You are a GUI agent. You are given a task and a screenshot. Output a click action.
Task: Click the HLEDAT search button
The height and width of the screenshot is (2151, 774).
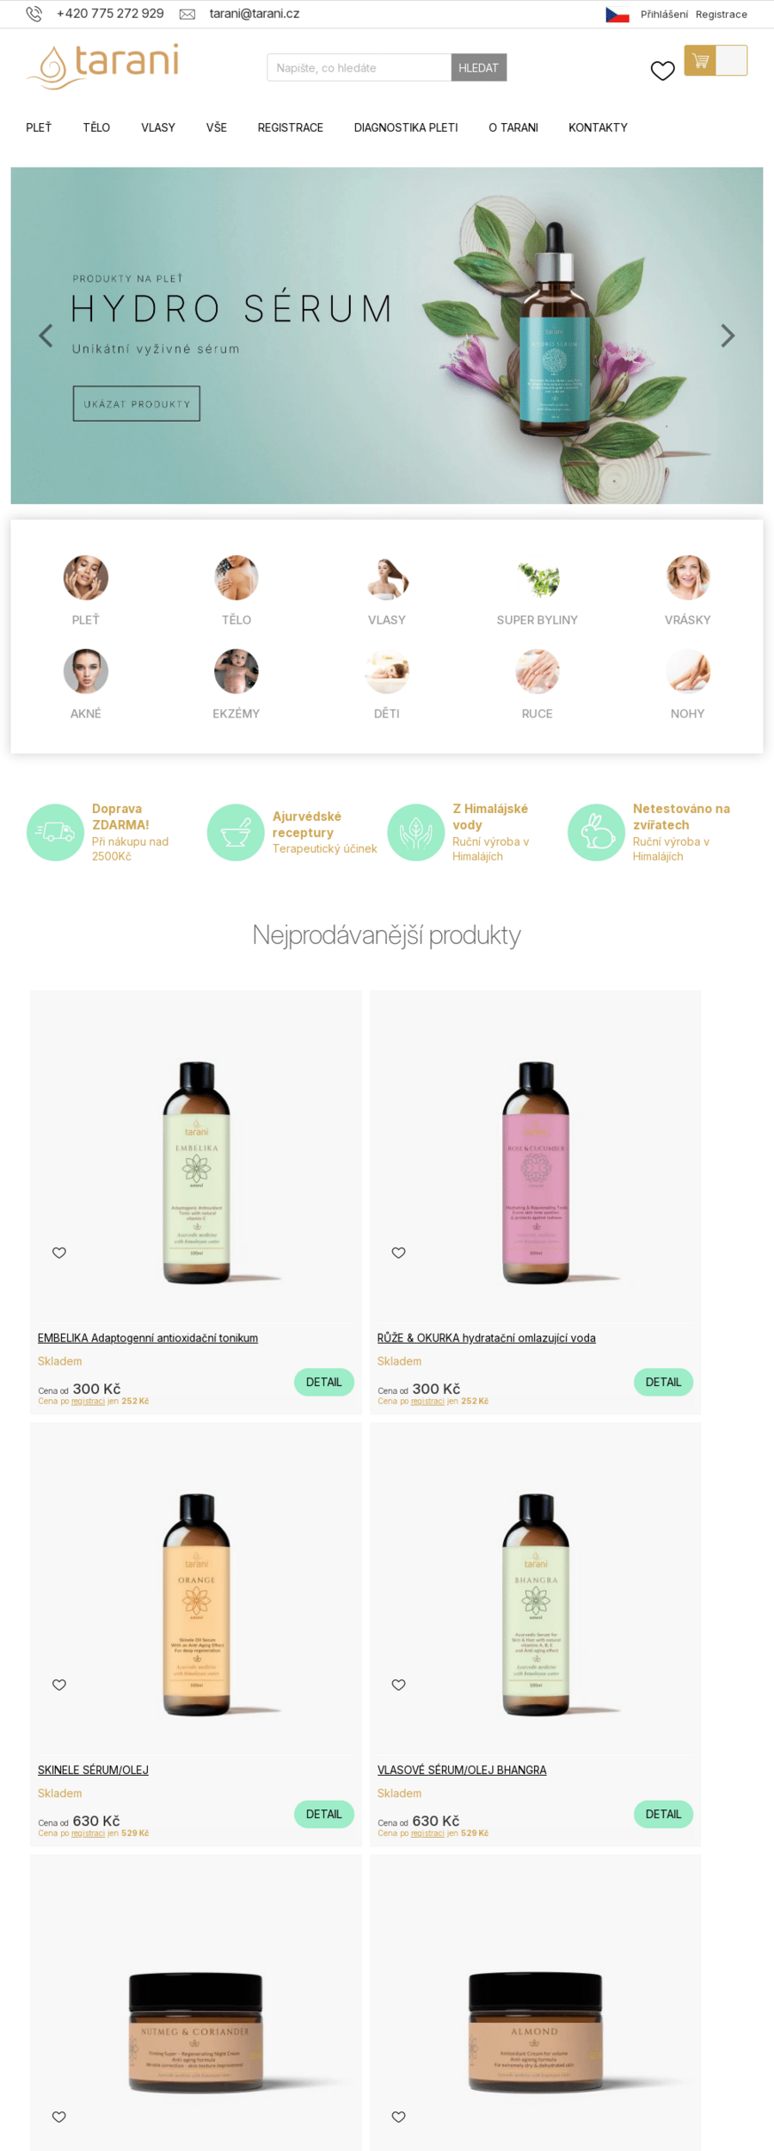(x=479, y=68)
